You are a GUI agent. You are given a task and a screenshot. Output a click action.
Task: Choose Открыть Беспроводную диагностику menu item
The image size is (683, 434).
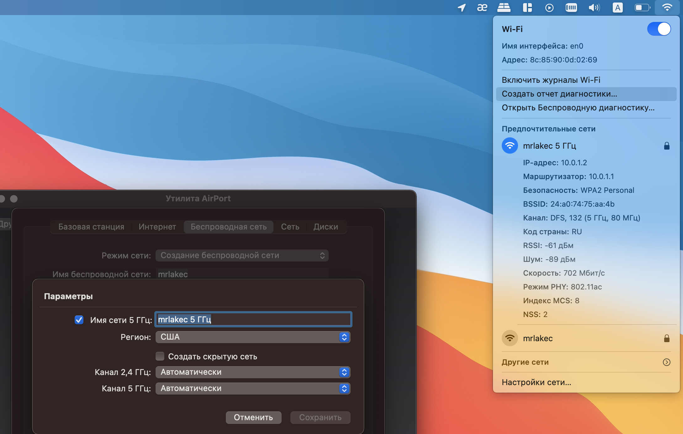click(586, 108)
